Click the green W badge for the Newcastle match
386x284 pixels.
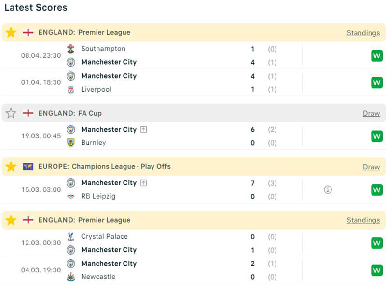point(377,270)
